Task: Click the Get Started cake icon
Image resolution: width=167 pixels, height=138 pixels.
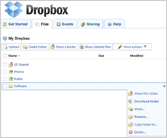Action: pos(5,24)
